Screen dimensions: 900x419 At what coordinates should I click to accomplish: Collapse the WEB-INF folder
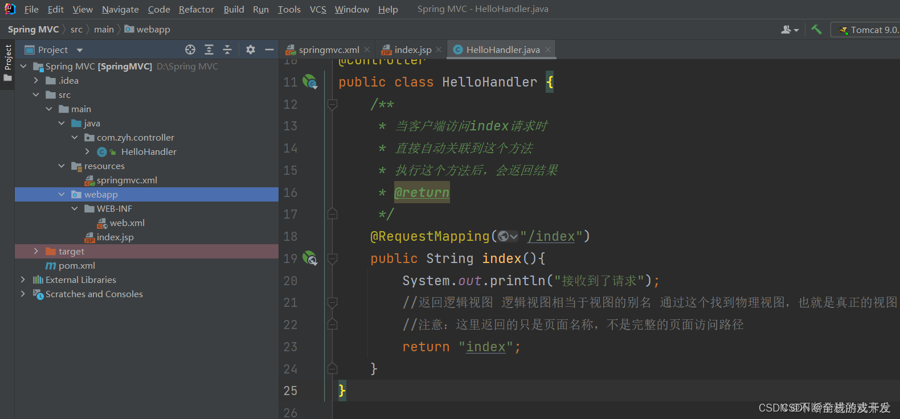[75, 209]
